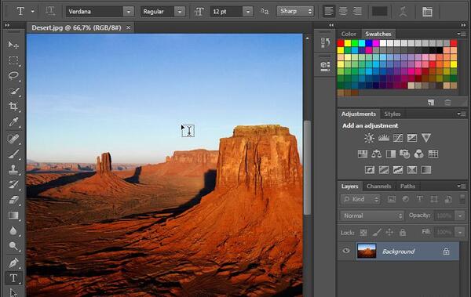Open the Type tool preset picker arrow
471x297 pixels.
click(x=32, y=12)
